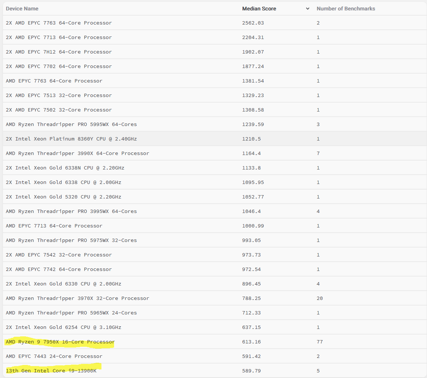Click median score 1052.77
The width and height of the screenshot is (427, 378).
(x=253, y=197)
